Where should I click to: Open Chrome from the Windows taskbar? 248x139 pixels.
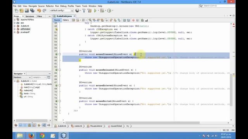42,136
